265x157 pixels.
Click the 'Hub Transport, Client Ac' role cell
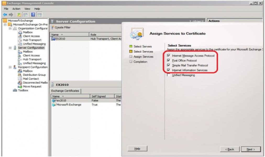(106, 39)
